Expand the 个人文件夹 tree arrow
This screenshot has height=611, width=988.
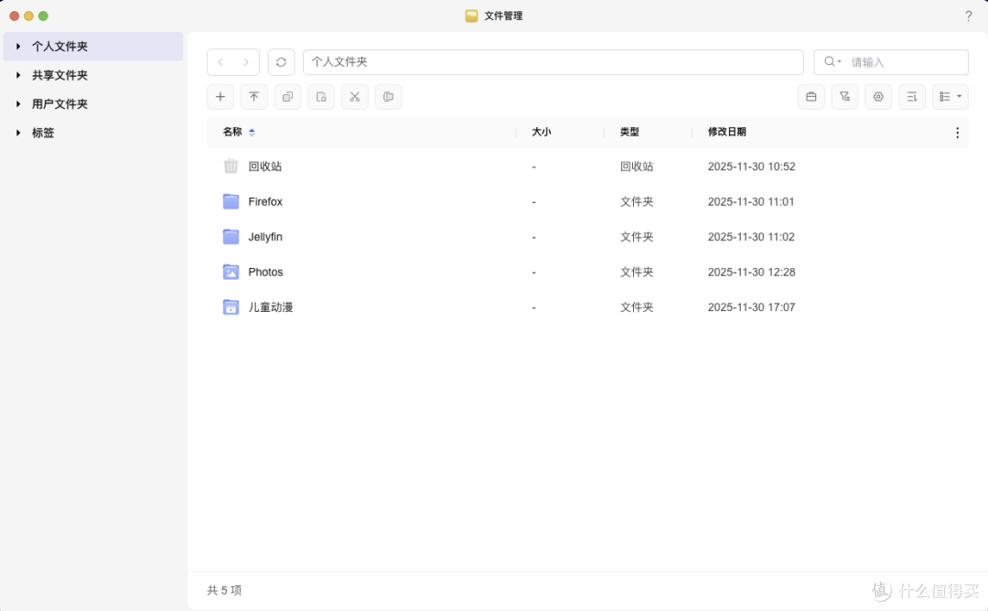coord(18,46)
